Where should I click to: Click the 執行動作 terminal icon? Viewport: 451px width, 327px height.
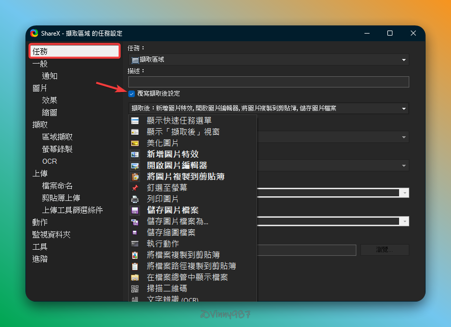click(135, 244)
